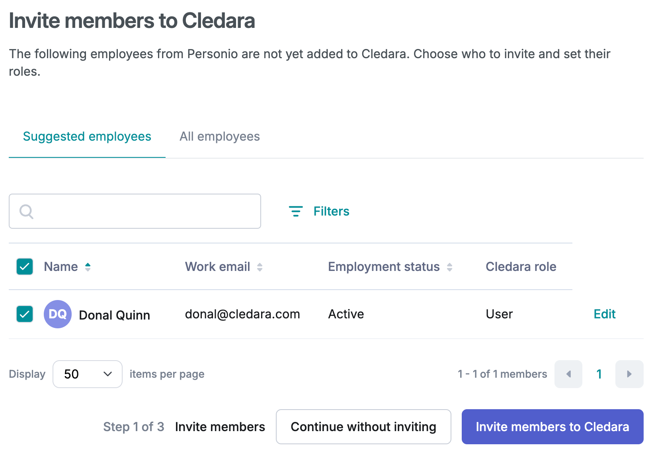The width and height of the screenshot is (652, 459).
Task: Uncheck Donal Quinn's row checkbox
Action: [x=25, y=314]
